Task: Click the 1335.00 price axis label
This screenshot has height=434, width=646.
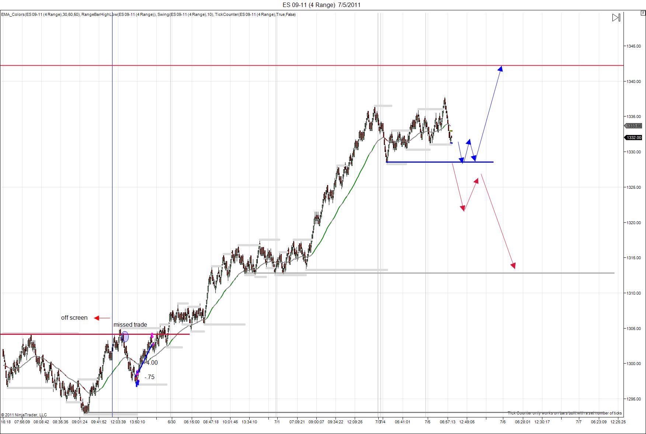Action: coord(634,117)
